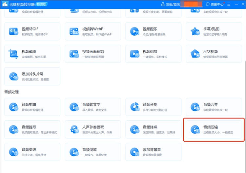Viewport: 246px width, 173px height.
Task: Open the 音频压缩 compress icon
Action: (x=195, y=130)
